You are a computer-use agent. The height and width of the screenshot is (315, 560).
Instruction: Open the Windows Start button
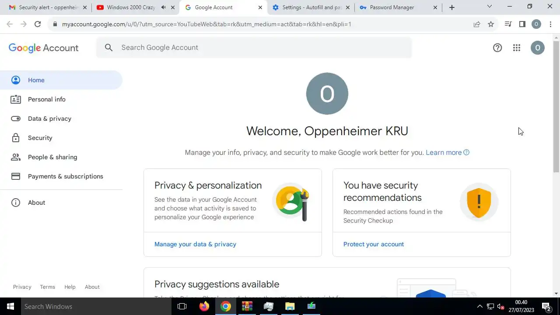click(10, 306)
